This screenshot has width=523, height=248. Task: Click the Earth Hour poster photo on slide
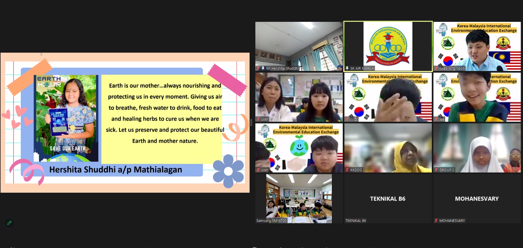tap(66, 118)
